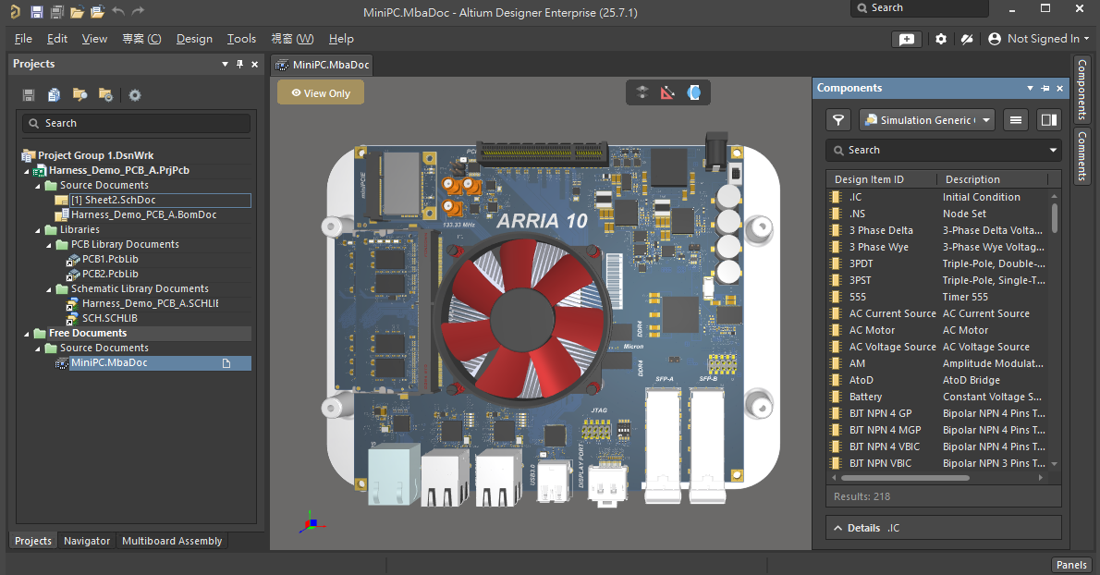Click the Description column header
1100x575 pixels.
coord(993,179)
